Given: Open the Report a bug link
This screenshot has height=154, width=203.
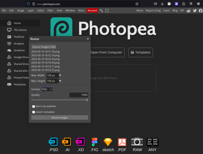Looking at the screenshot, I should click(153, 10).
